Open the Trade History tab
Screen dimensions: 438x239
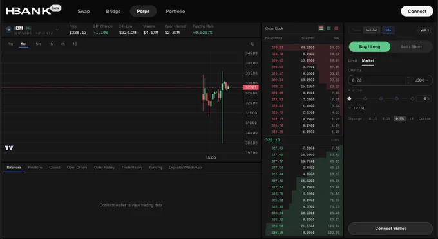pos(132,168)
